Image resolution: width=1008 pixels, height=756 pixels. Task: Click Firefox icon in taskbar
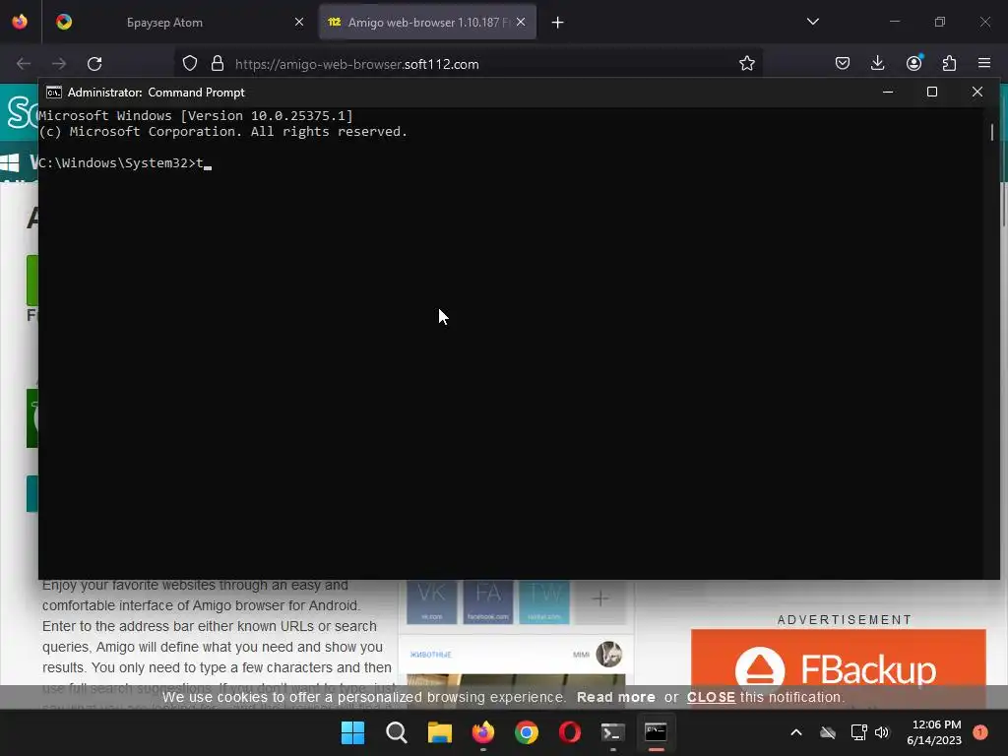point(482,732)
